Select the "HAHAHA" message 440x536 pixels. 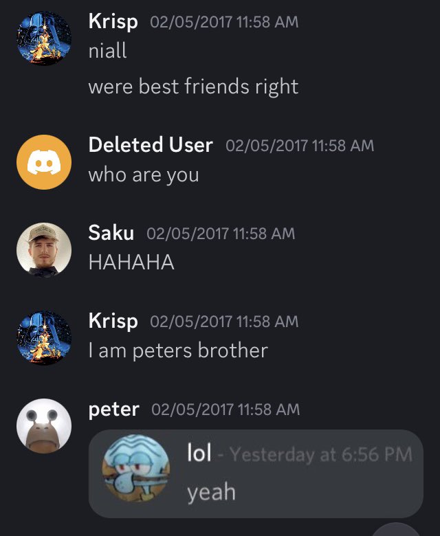[x=131, y=263]
